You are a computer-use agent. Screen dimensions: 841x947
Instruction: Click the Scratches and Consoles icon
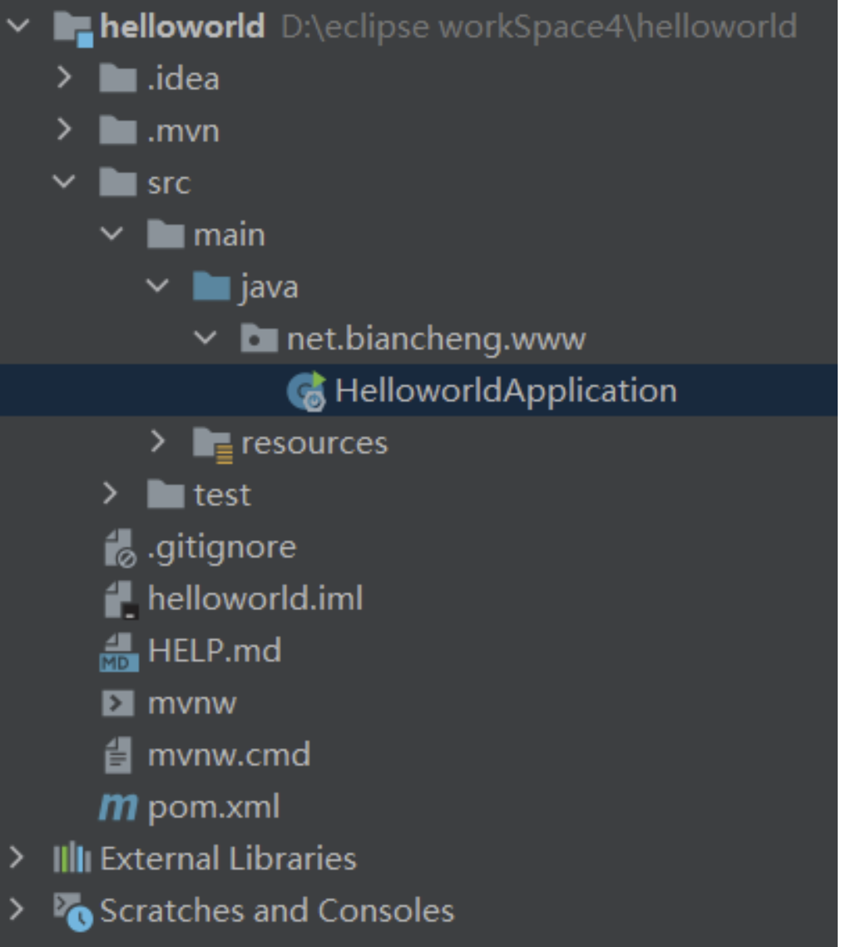pyautogui.click(x=73, y=911)
